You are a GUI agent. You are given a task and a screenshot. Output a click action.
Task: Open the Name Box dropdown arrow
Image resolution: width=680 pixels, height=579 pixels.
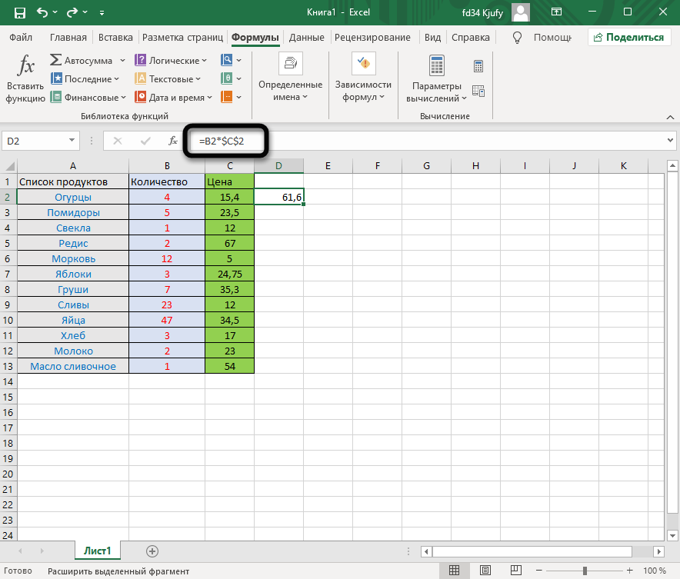tap(72, 141)
